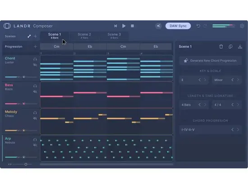Stop playback with the Stop button
This screenshot has width=248, height=189.
(x=133, y=26)
